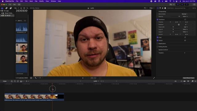Open the Mark menu
This screenshot has height=111, width=197.
(31, 1)
